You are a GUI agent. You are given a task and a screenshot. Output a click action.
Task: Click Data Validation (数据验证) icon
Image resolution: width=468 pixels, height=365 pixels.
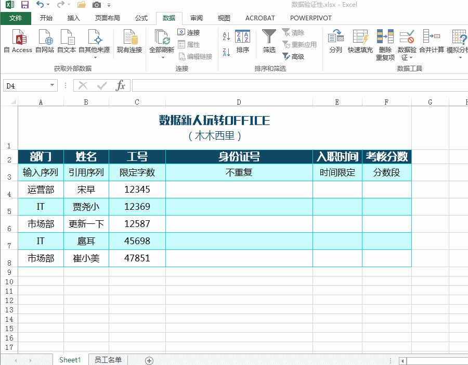coord(407,37)
